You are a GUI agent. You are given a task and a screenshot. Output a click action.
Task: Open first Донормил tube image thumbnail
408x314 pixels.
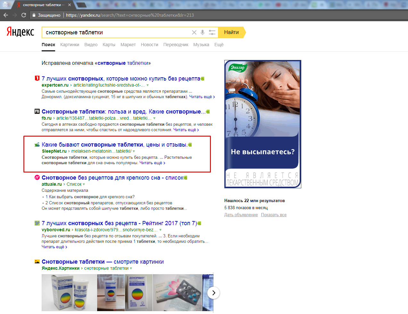69,293
